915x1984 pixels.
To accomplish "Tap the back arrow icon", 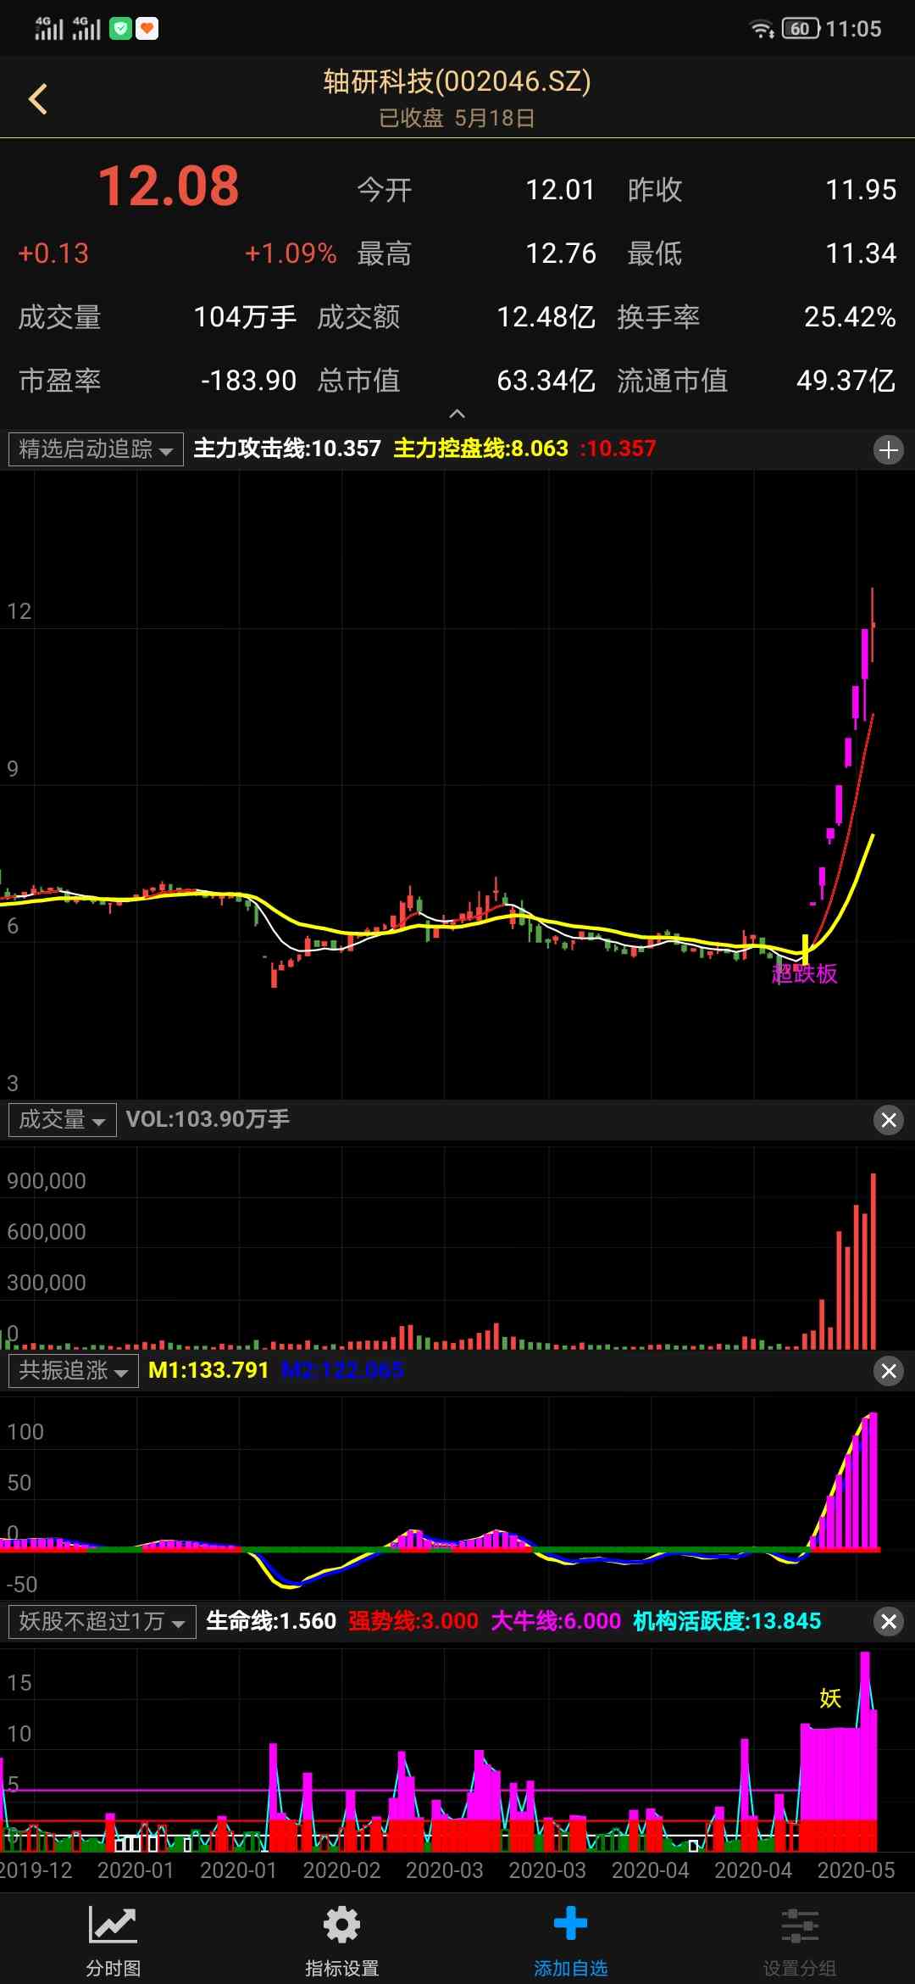I will coord(38,99).
